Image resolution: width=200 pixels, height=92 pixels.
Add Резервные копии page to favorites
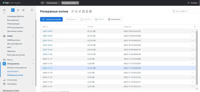point(76,11)
